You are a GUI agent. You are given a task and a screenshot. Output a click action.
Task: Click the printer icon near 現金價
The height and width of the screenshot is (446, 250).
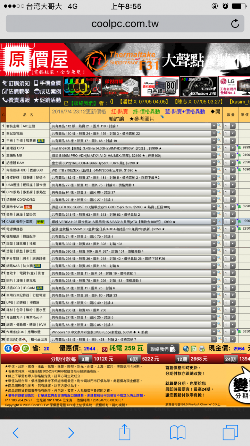point(202,349)
